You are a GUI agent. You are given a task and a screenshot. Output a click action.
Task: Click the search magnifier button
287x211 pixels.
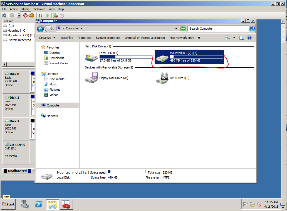pos(252,29)
